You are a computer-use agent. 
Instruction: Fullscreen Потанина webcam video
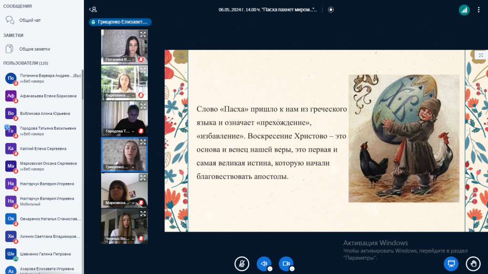[143, 35]
